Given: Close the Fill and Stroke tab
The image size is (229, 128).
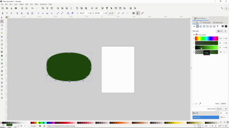Looking at the screenshot, I should (x=206, y=18).
